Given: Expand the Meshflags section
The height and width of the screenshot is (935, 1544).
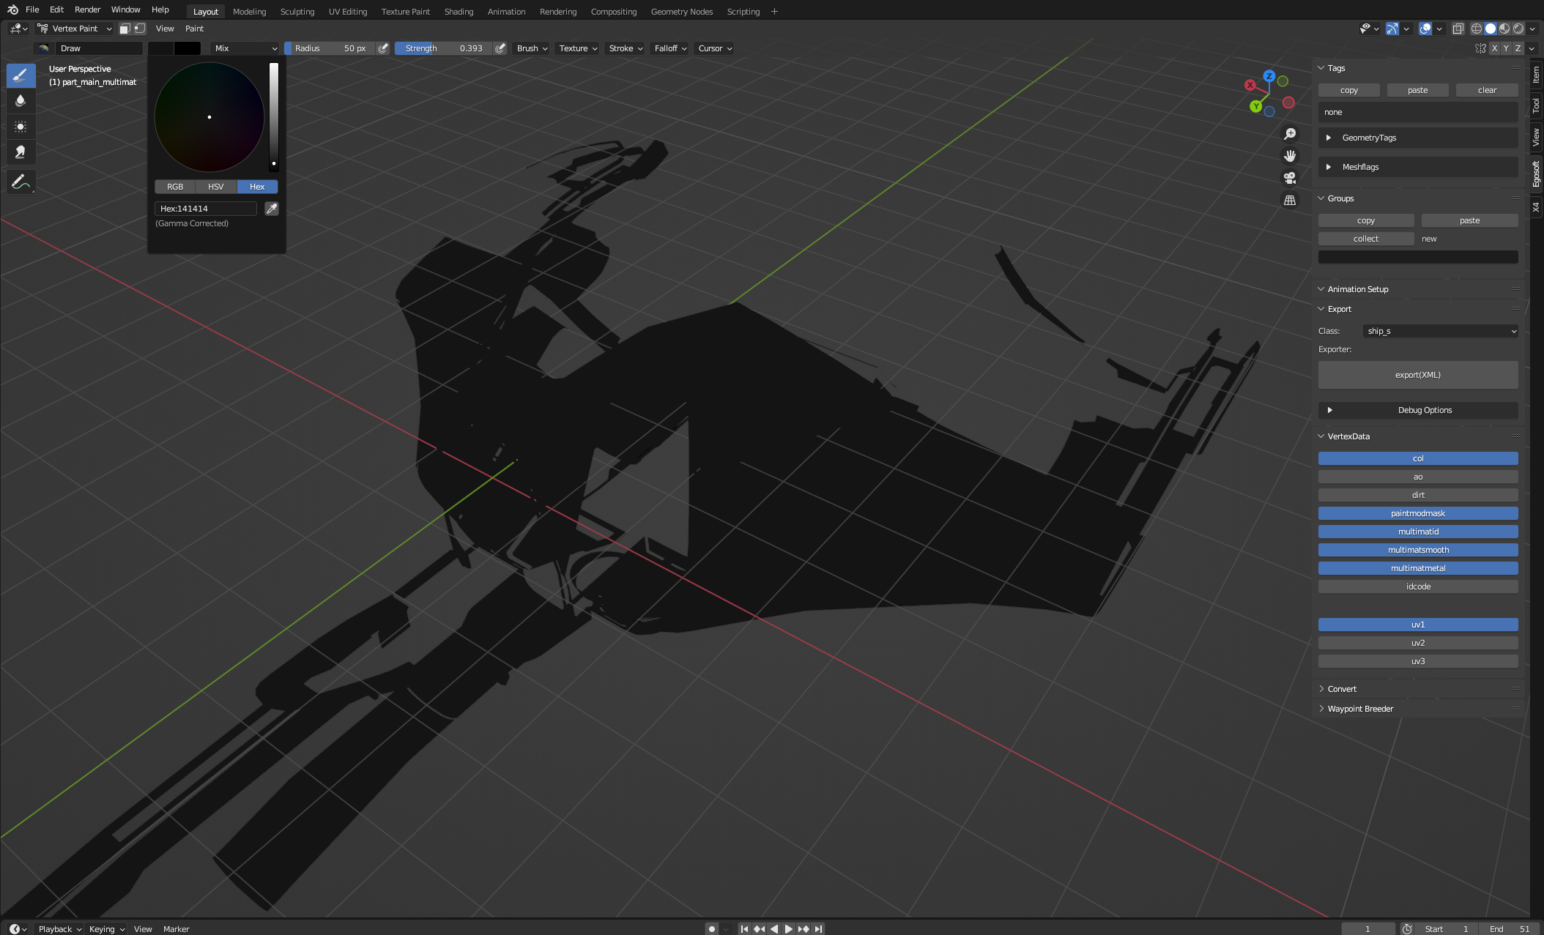Looking at the screenshot, I should click(x=1418, y=167).
